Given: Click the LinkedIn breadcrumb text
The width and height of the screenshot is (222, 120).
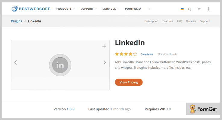Looking at the screenshot, I should 35,21.
